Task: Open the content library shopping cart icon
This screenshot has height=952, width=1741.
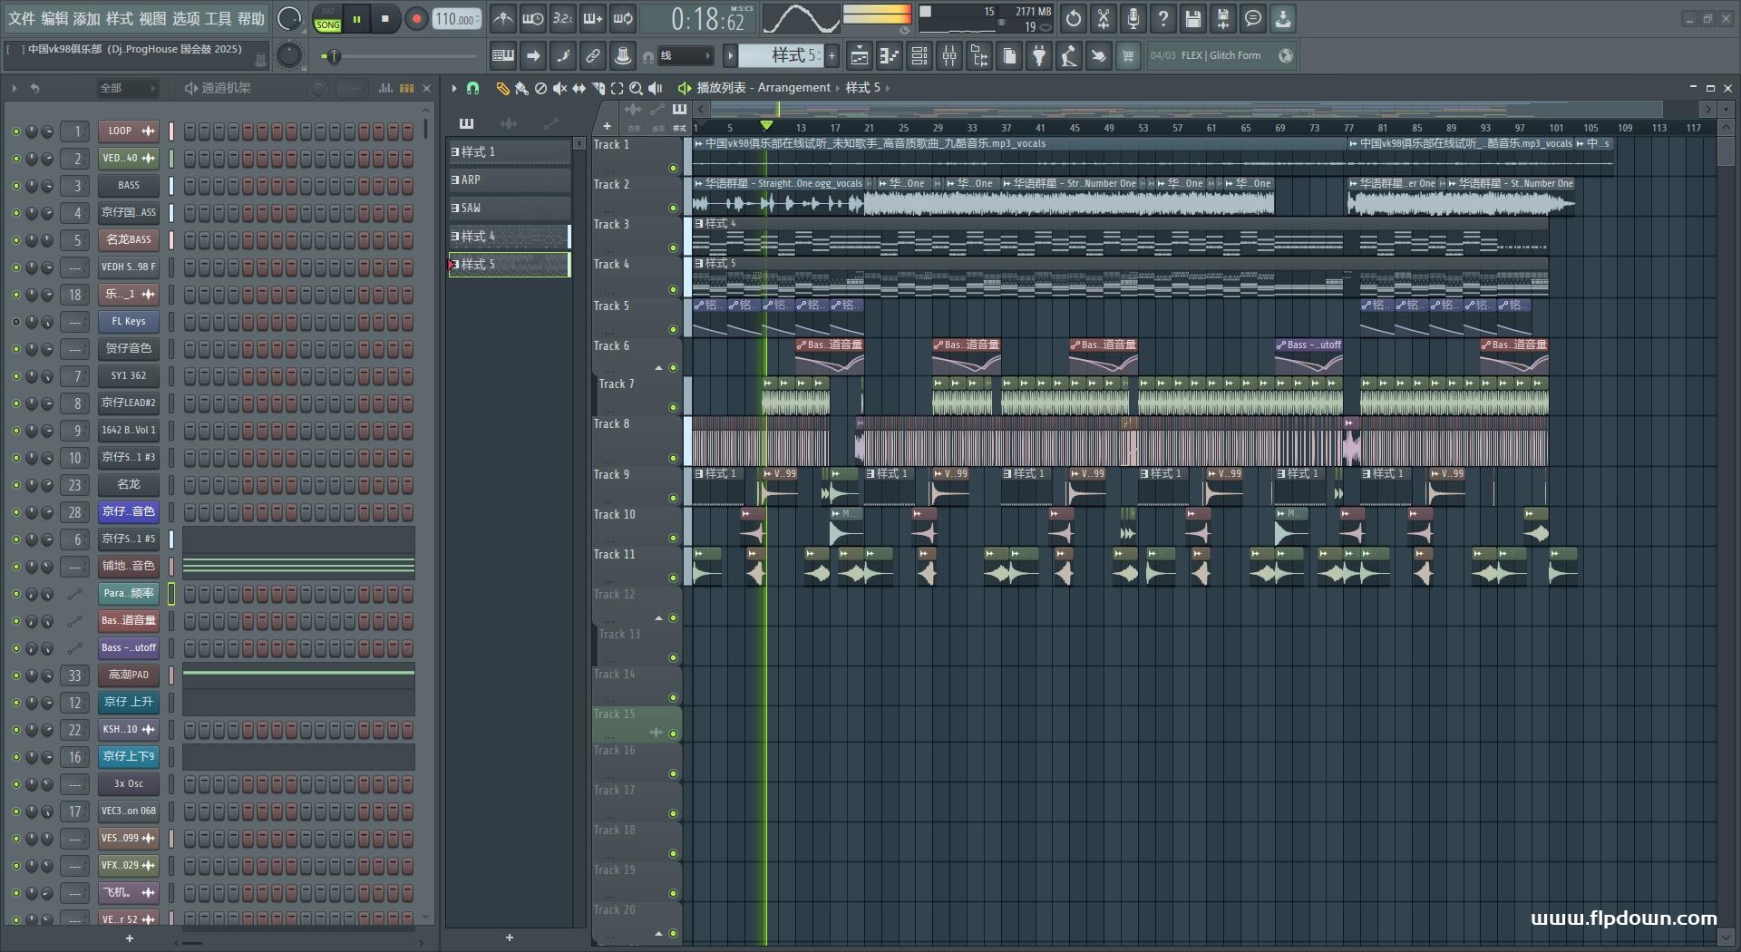Action: click(1128, 56)
